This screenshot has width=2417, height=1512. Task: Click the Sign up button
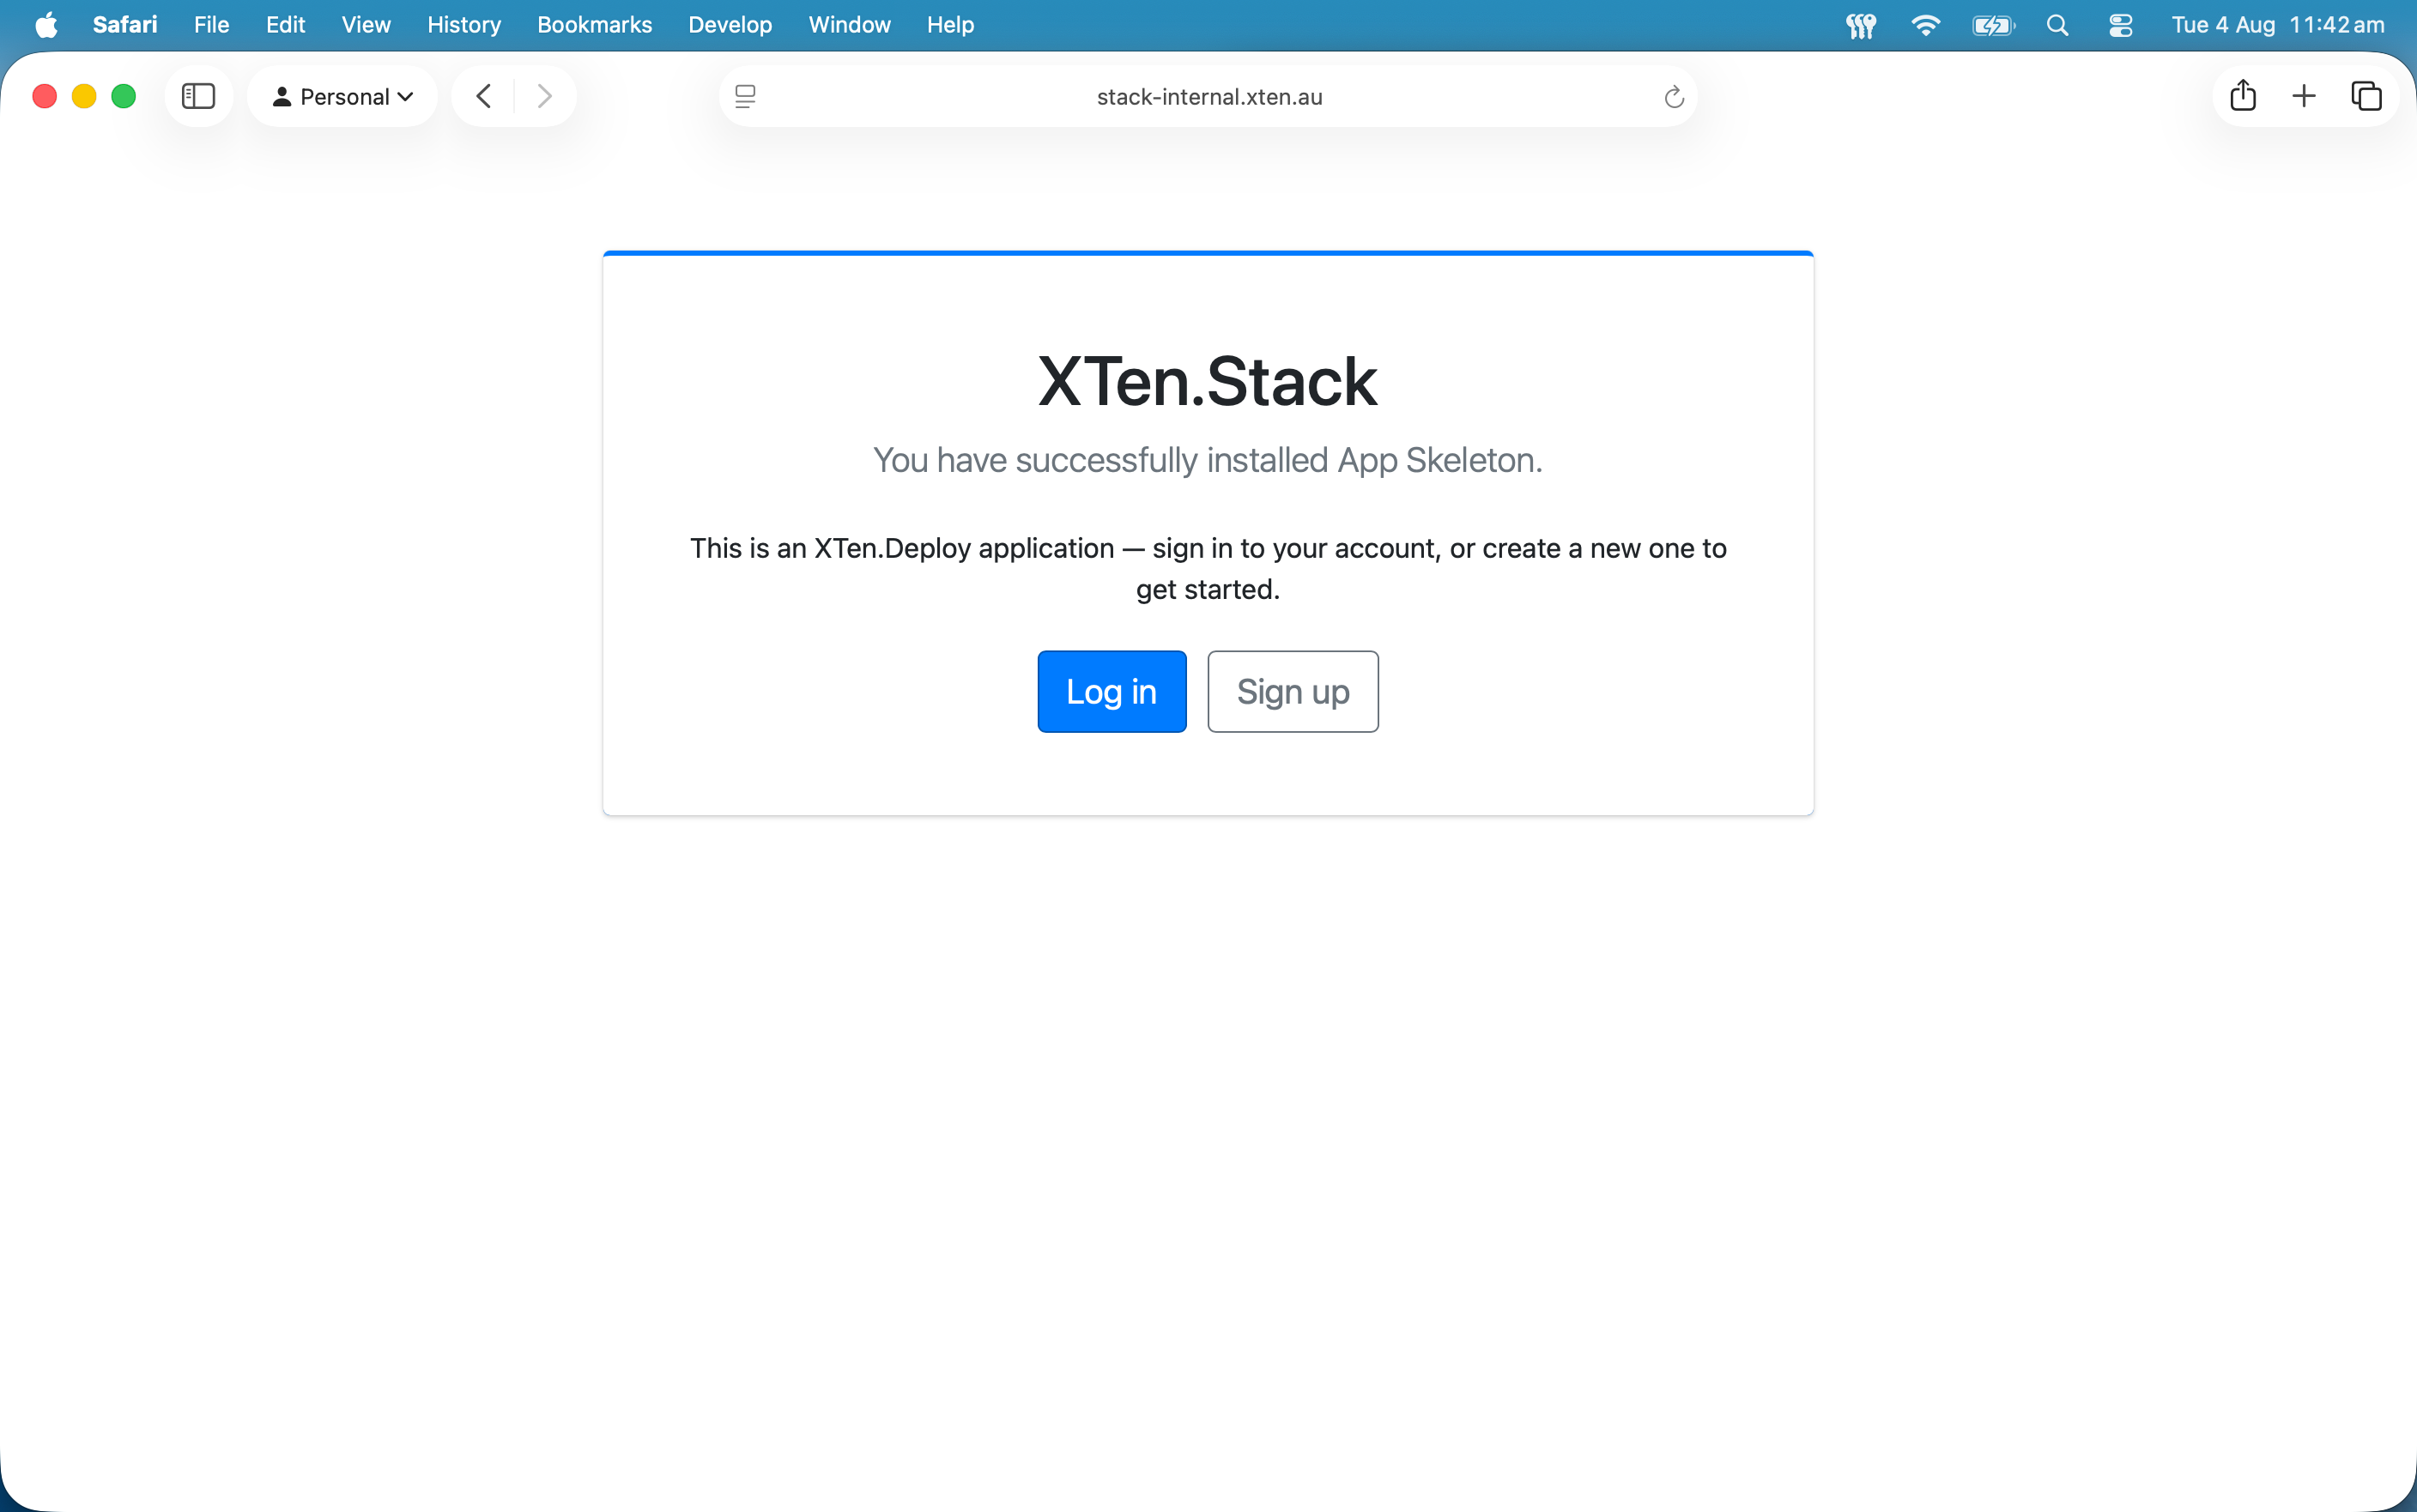tap(1293, 691)
